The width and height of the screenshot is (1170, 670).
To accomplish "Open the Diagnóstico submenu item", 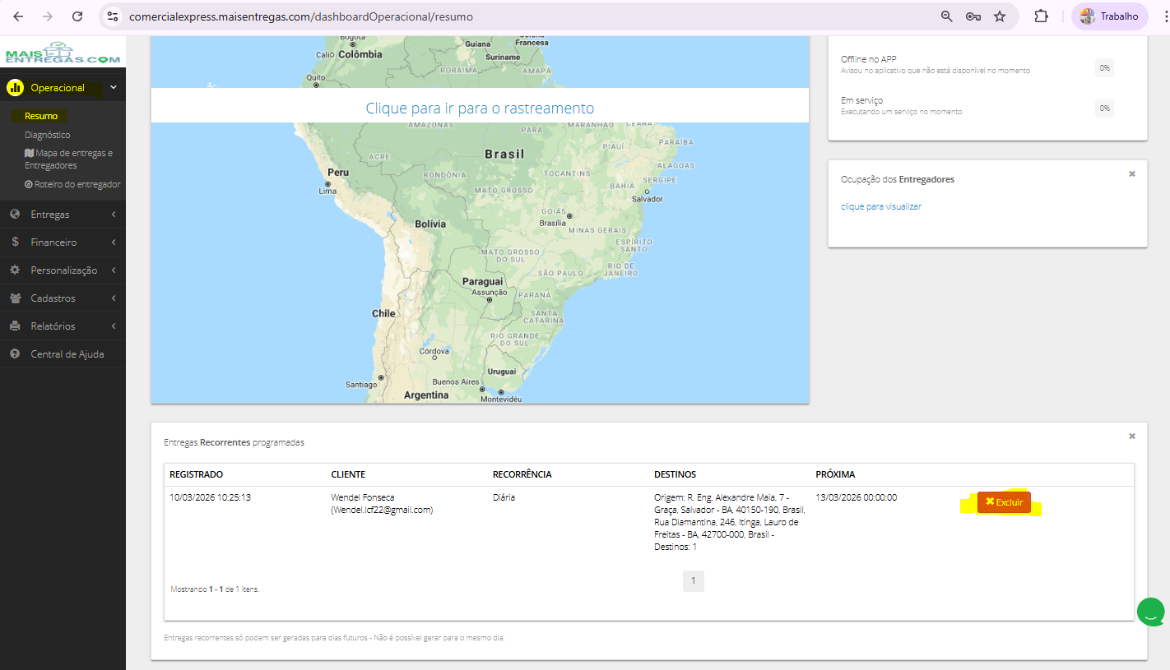I will [48, 135].
